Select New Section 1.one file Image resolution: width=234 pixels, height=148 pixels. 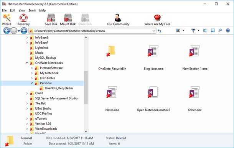click(x=194, y=51)
